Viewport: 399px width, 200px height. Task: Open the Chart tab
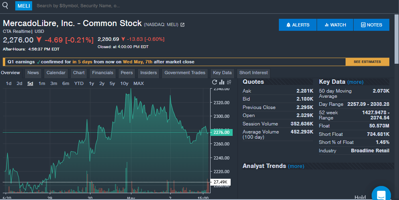tap(79, 73)
